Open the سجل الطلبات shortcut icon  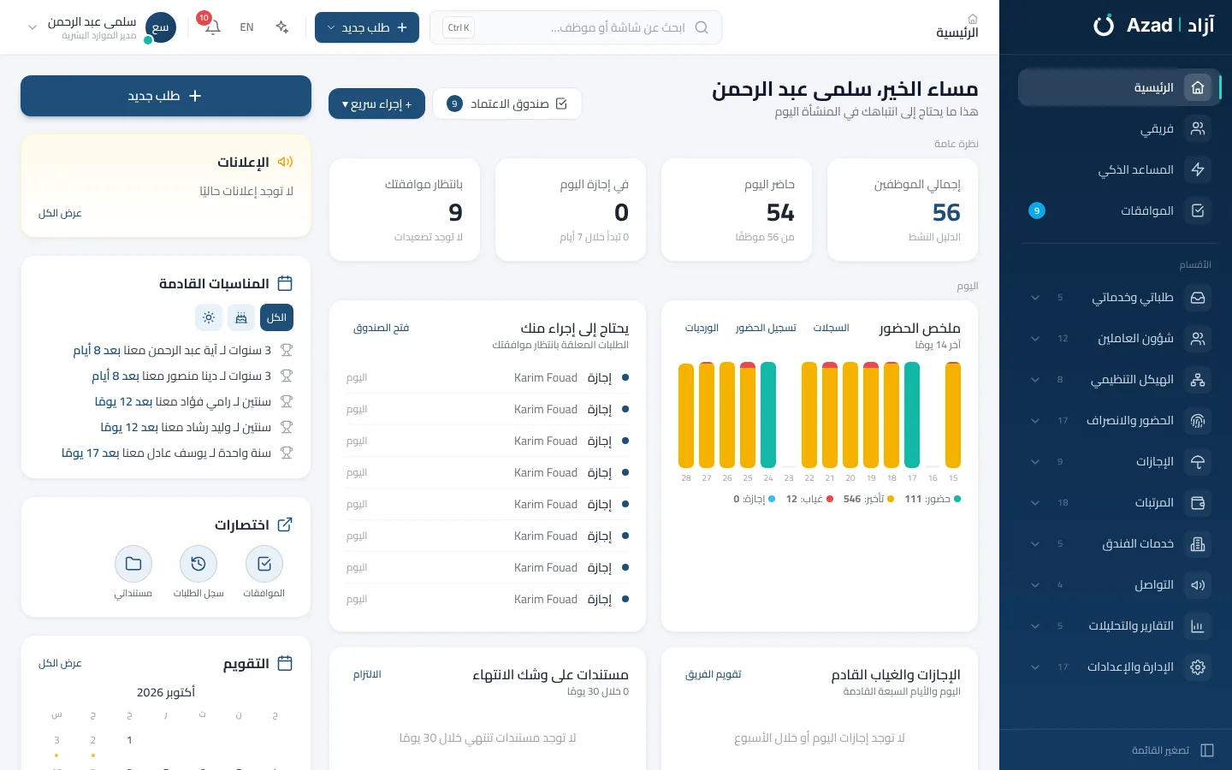pos(198,564)
